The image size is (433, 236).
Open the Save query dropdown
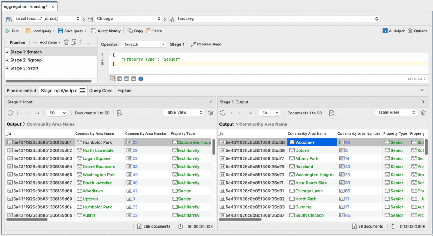(x=72, y=31)
